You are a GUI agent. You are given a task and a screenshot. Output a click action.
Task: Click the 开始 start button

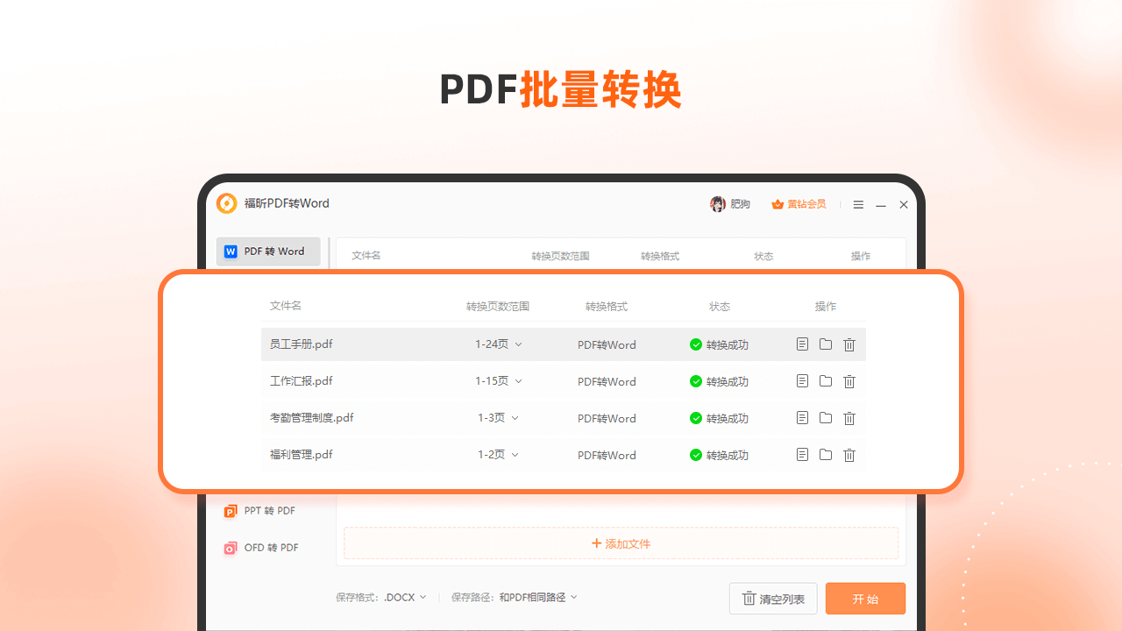(x=865, y=599)
